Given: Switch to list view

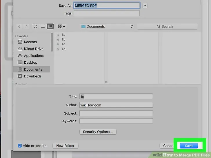Looking at the screenshot, I should tap(43, 26).
